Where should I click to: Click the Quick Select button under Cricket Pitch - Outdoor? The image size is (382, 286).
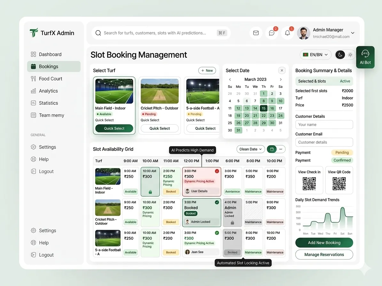tap(160, 128)
